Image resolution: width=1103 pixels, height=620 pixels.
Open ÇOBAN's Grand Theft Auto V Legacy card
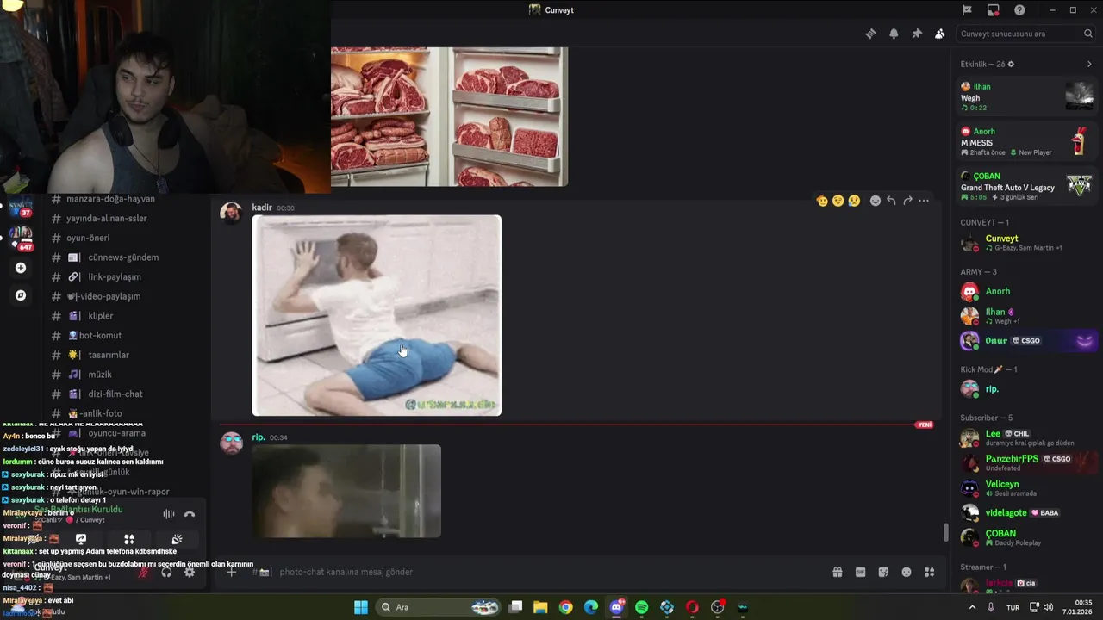[1026, 186]
